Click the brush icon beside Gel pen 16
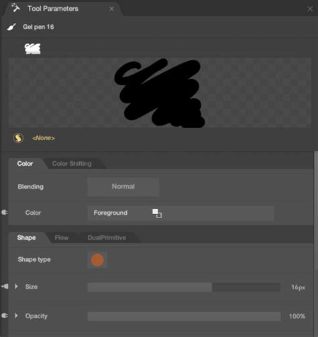The width and height of the screenshot is (318, 337). click(x=11, y=27)
